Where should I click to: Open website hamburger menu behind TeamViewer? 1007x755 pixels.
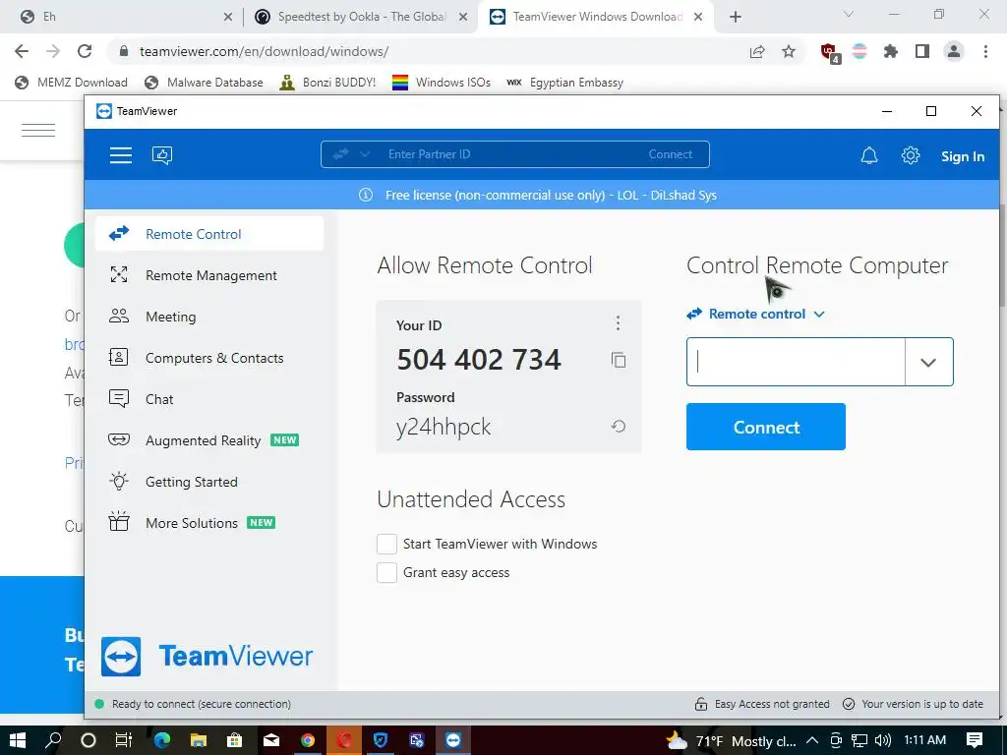[38, 130]
